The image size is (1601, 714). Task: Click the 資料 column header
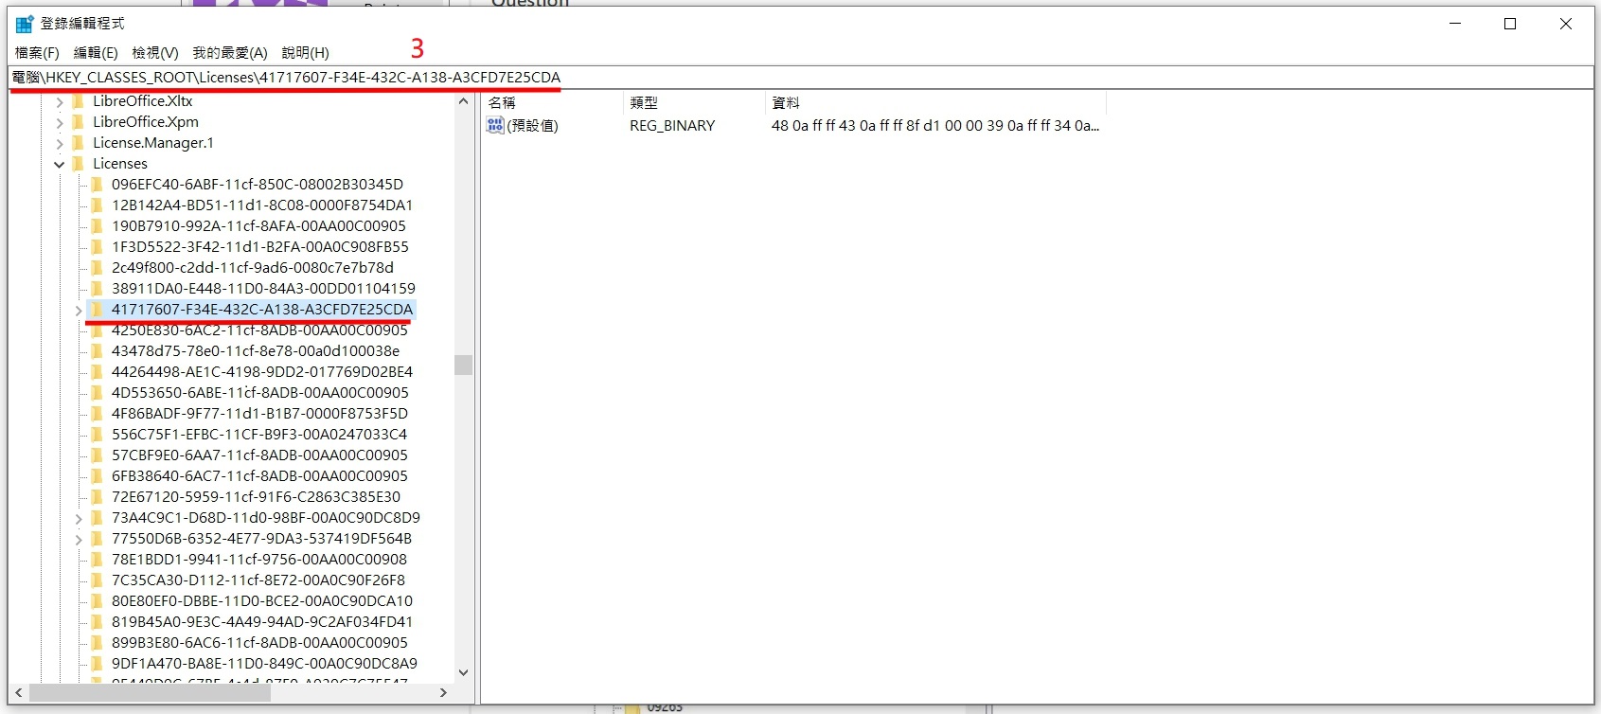coord(935,102)
